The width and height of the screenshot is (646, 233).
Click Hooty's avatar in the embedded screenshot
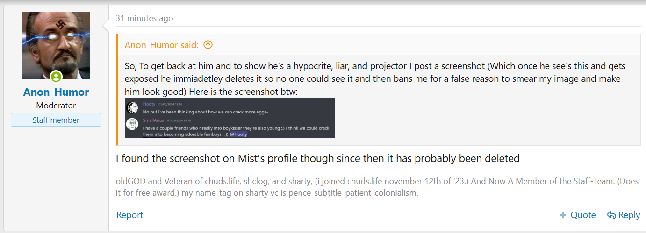pos(132,107)
